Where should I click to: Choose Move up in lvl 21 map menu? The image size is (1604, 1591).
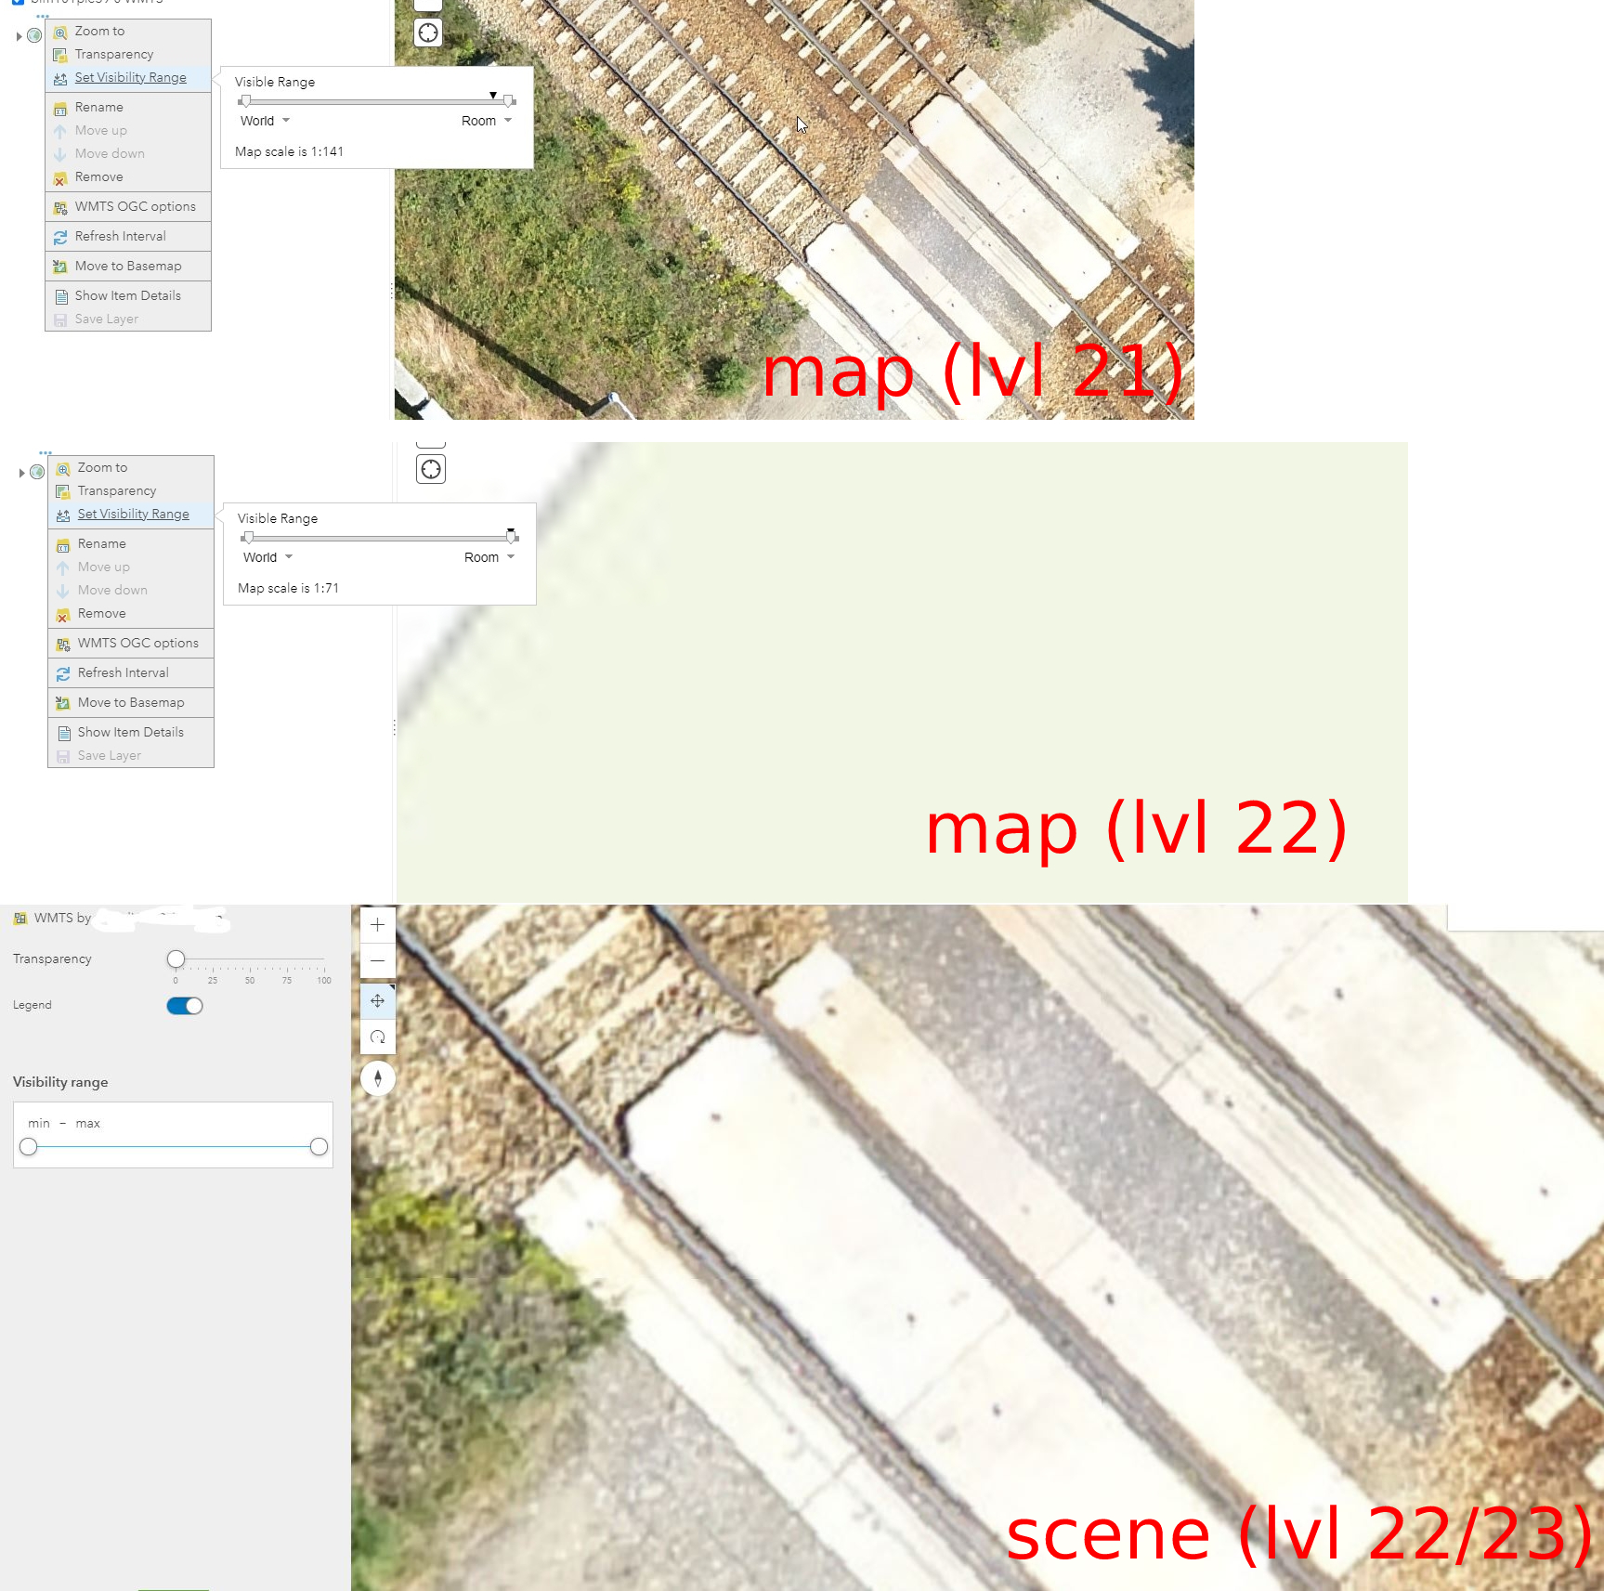[101, 131]
